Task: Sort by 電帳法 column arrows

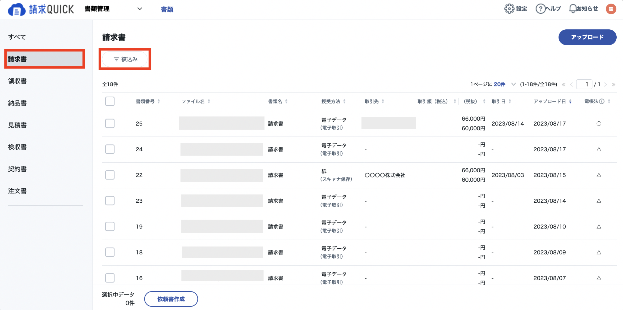Action: [x=609, y=101]
